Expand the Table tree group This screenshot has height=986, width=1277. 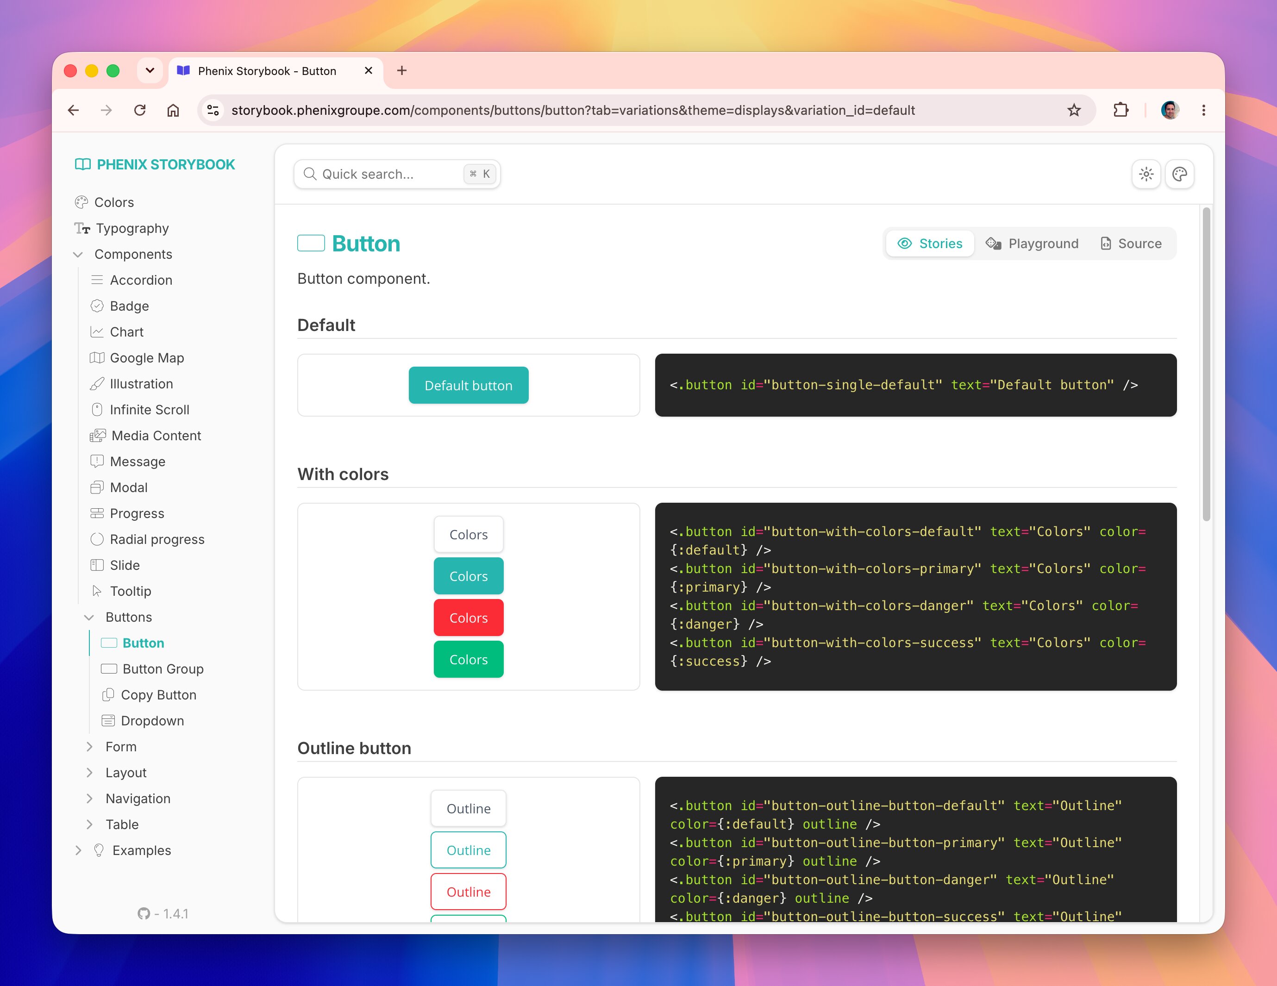[89, 824]
